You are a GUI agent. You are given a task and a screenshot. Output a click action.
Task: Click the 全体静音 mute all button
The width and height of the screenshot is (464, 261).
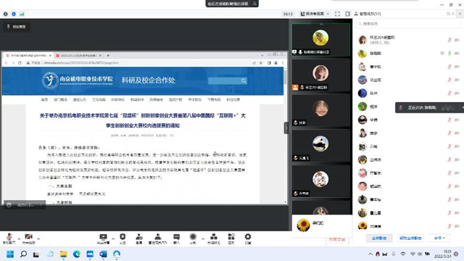point(379,238)
